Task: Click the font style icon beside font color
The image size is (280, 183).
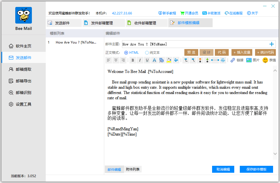Action: 161,60
